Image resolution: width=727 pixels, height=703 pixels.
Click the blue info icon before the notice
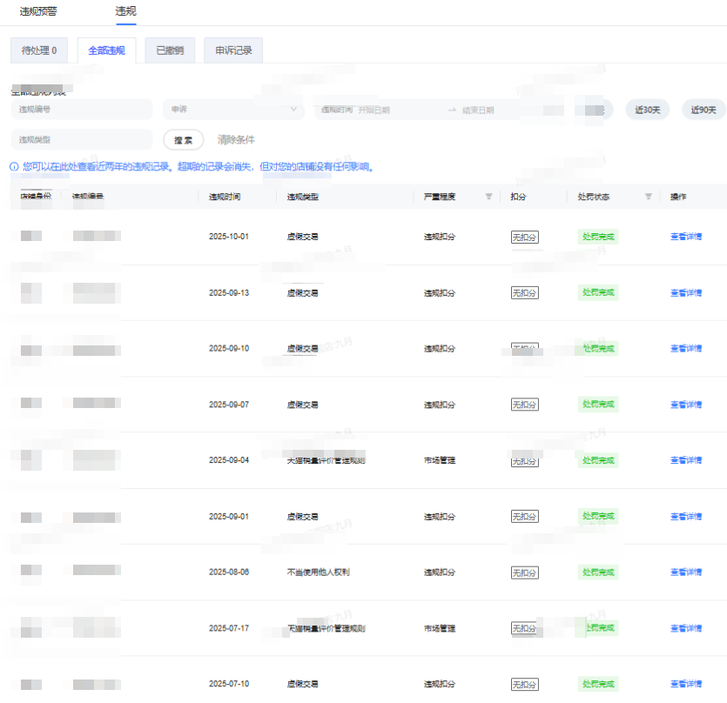(x=14, y=166)
